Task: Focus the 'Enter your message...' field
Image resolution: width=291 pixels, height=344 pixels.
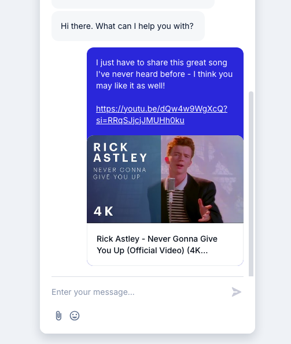Action: [138, 292]
